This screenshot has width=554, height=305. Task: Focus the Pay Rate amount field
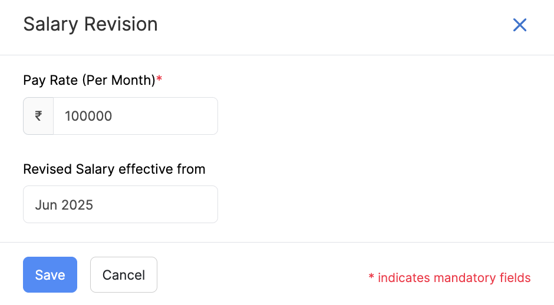pos(135,116)
